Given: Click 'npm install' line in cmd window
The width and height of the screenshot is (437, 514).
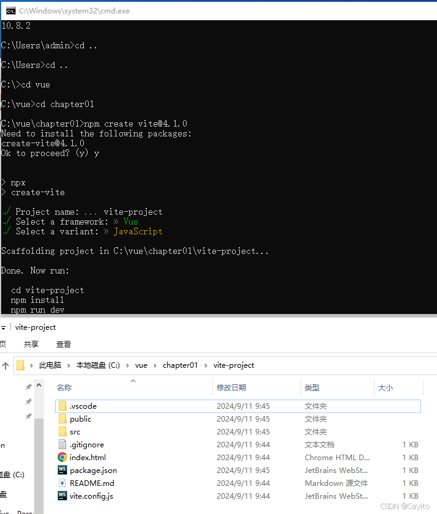Looking at the screenshot, I should (37, 300).
